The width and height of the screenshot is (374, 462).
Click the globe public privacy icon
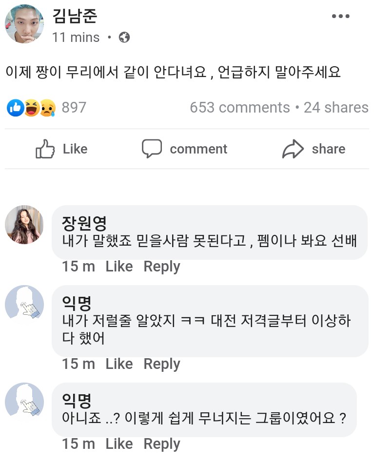pyautogui.click(x=124, y=38)
